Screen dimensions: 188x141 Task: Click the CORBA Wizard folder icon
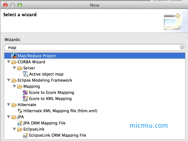click(x=14, y=62)
